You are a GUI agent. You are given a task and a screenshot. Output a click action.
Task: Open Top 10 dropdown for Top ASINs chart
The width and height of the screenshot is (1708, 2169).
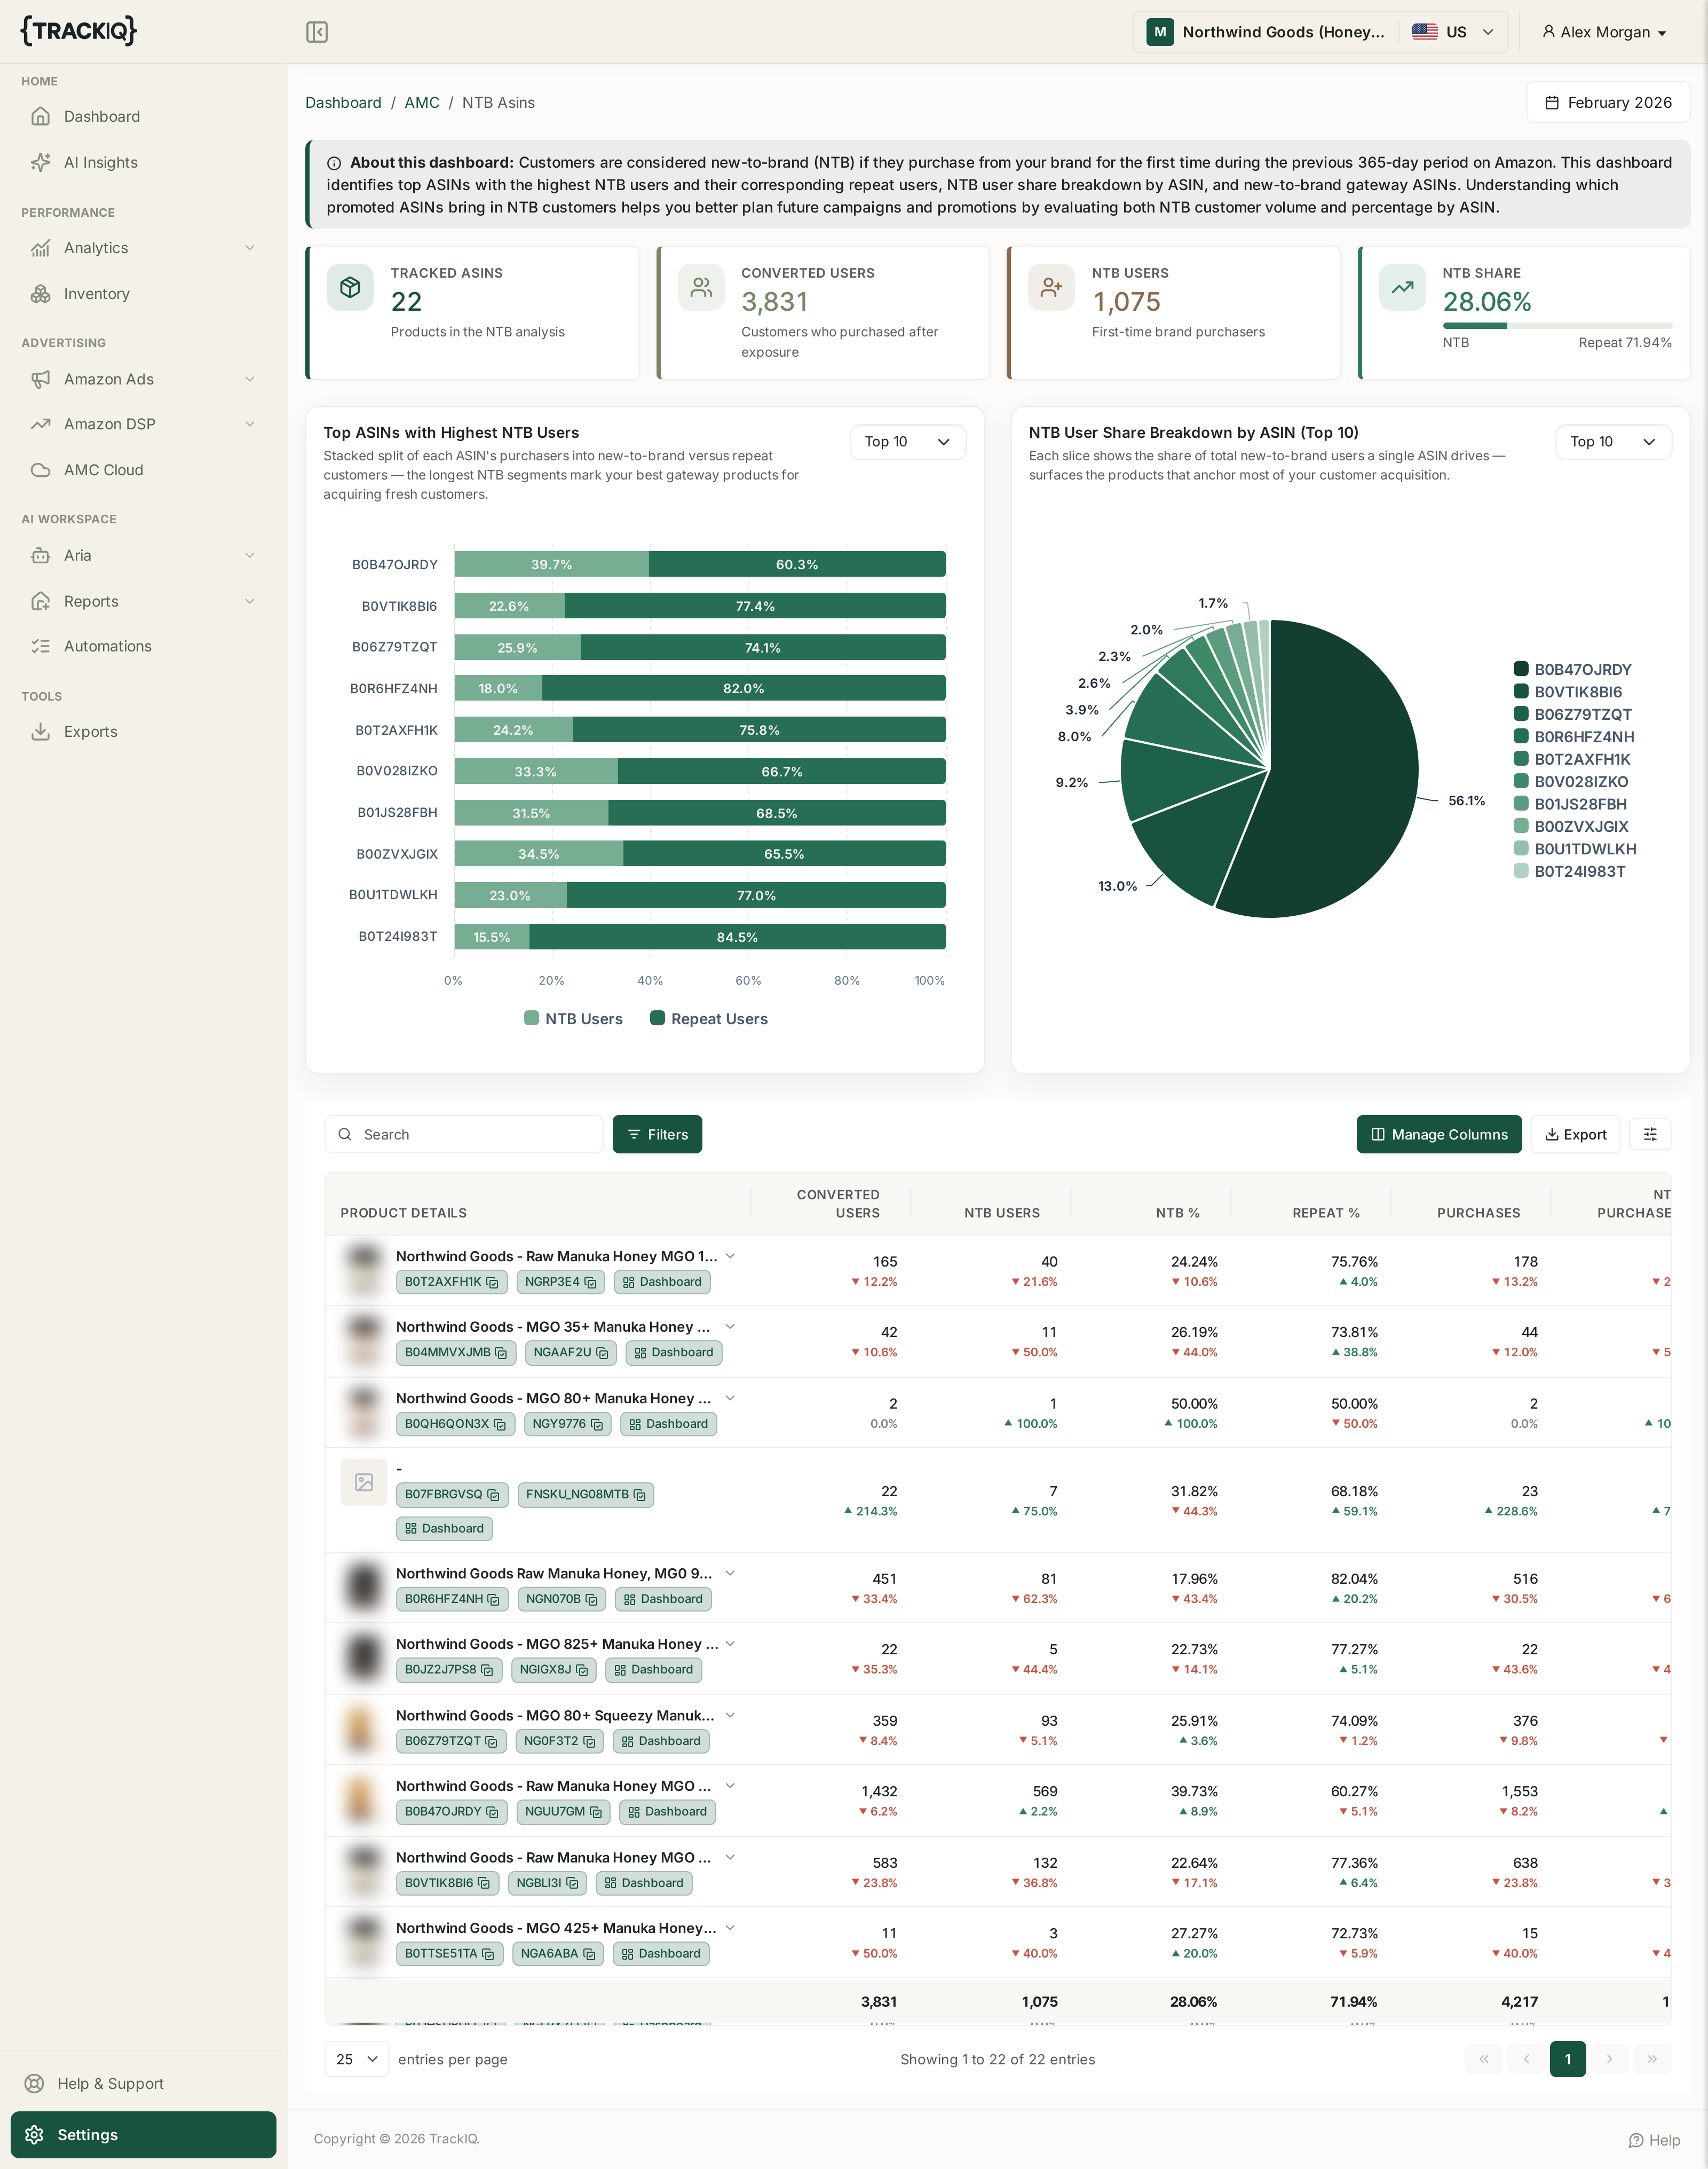coord(907,442)
